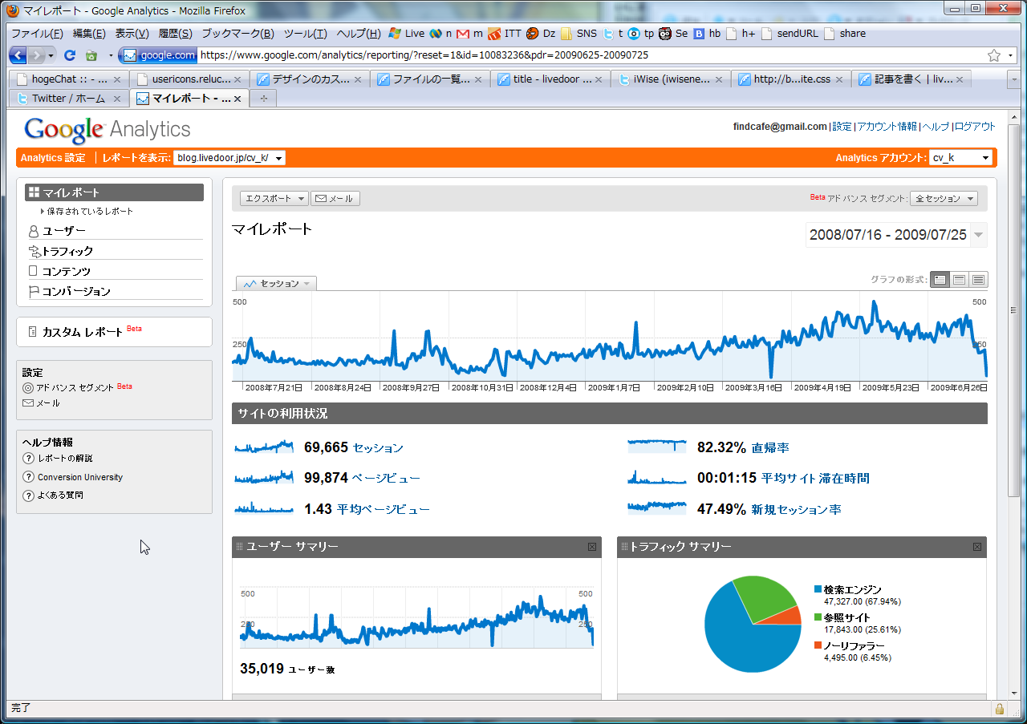Open the hb bookmark
Image resolution: width=1027 pixels, height=724 pixels.
pos(708,34)
